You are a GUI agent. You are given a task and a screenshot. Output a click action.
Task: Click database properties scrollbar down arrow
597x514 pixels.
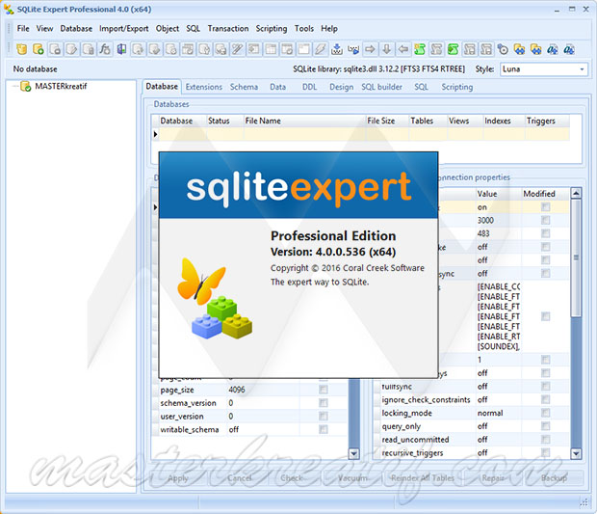tap(354, 453)
